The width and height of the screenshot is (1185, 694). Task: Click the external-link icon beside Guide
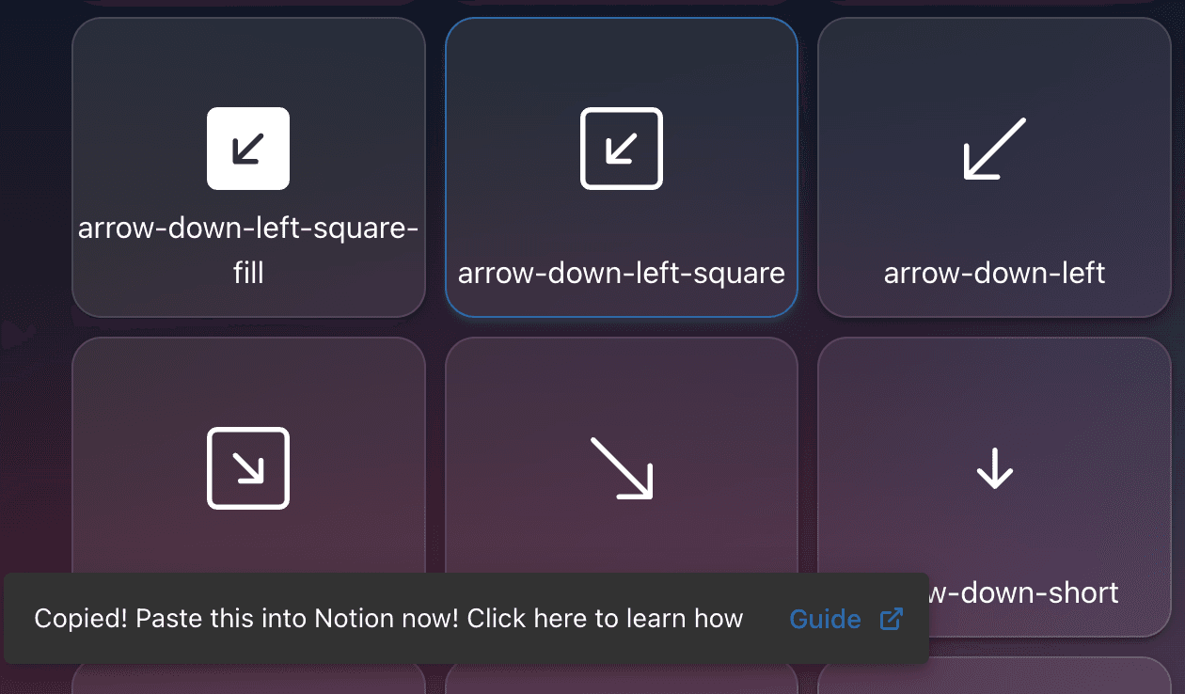coord(890,619)
